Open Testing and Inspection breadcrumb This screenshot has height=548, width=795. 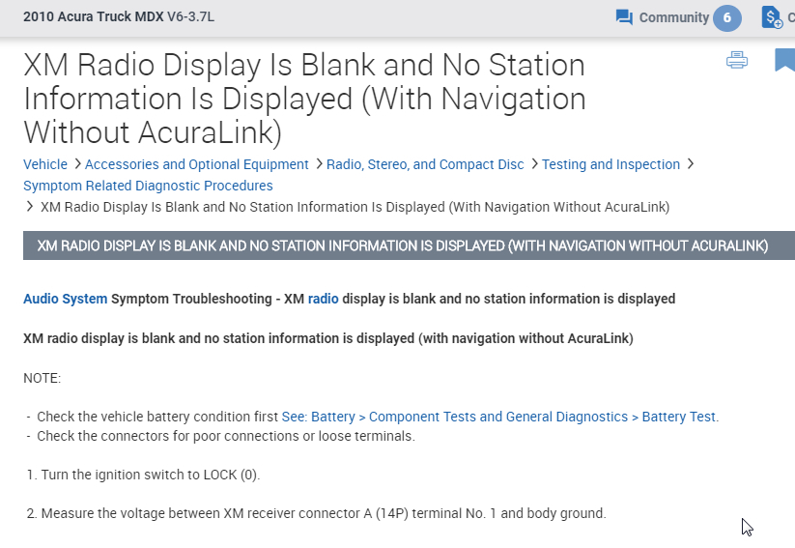click(x=610, y=164)
